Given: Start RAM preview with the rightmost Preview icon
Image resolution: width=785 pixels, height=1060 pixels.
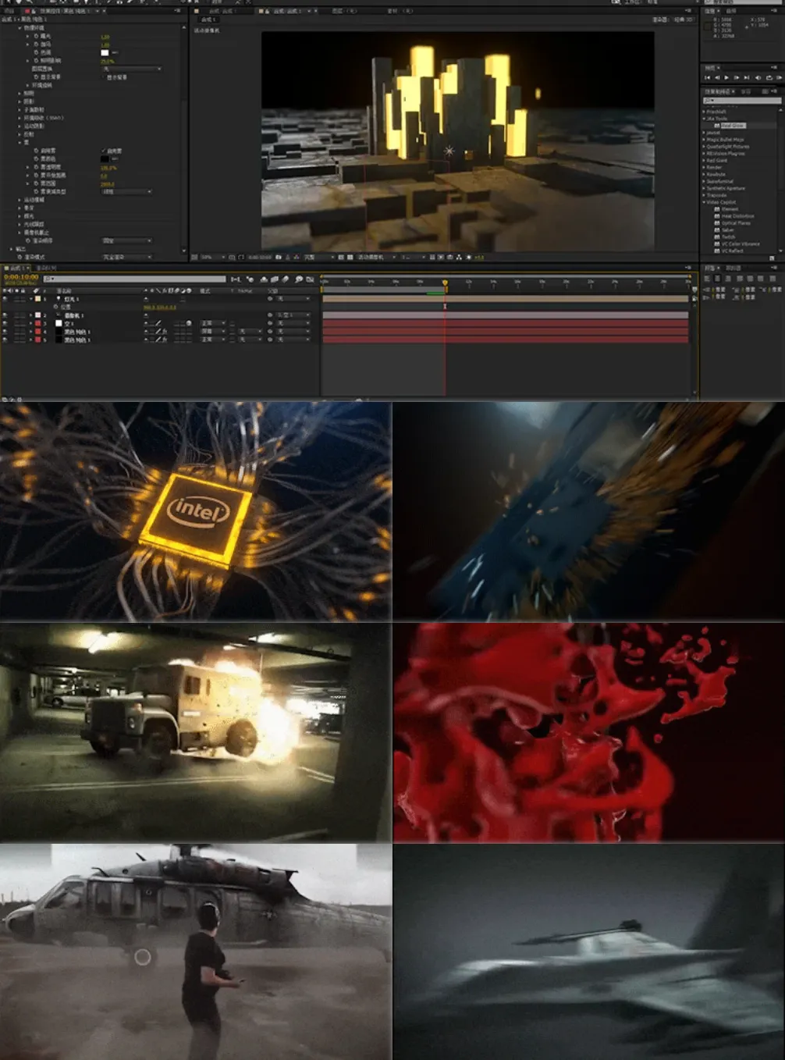Looking at the screenshot, I should tap(778, 77).
